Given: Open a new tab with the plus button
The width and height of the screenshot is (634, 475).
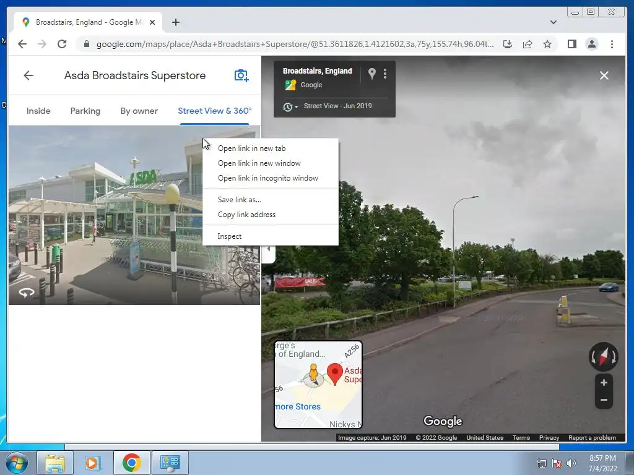Looking at the screenshot, I should [175, 22].
